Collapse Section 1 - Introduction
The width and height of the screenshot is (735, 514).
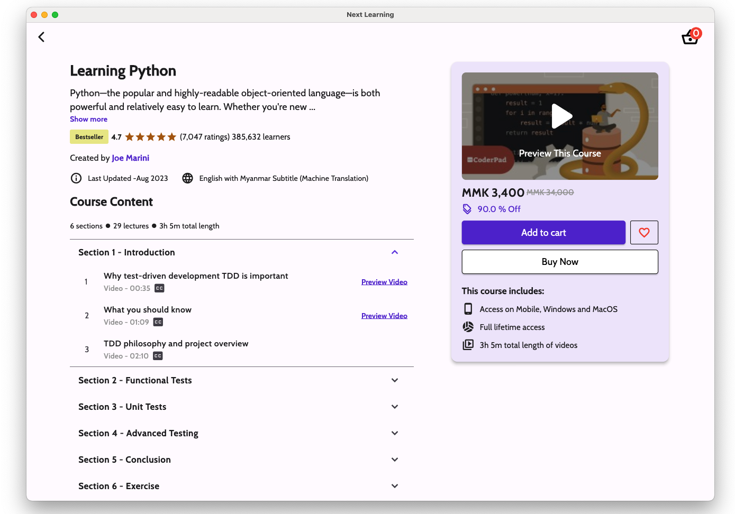pyautogui.click(x=395, y=252)
